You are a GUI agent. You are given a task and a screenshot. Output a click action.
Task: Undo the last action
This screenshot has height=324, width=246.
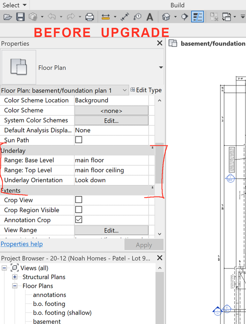pos(52,16)
